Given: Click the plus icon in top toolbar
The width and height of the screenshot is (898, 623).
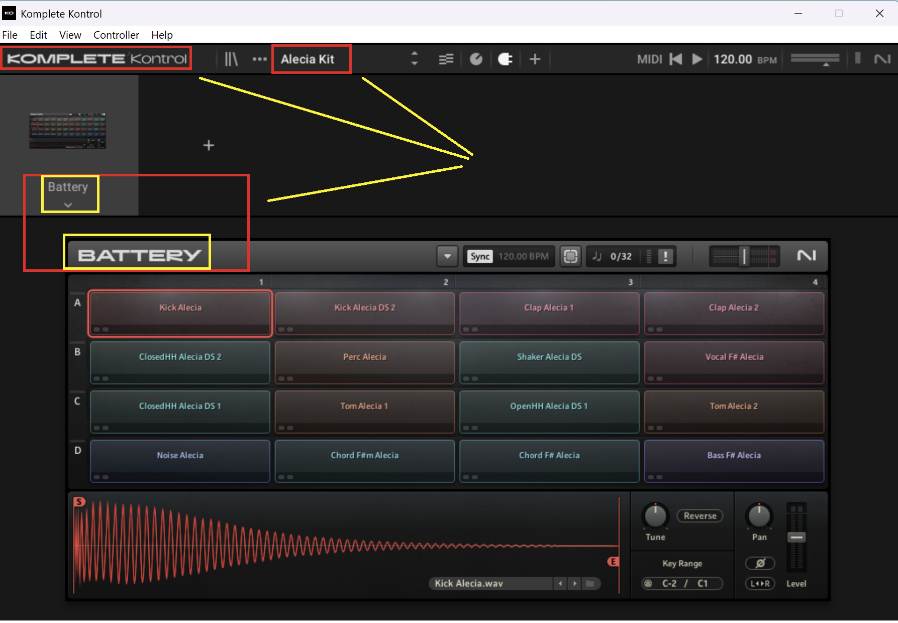Looking at the screenshot, I should point(535,59).
